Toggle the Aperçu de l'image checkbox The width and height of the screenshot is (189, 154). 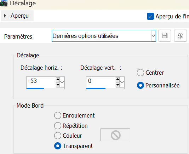click(150, 16)
